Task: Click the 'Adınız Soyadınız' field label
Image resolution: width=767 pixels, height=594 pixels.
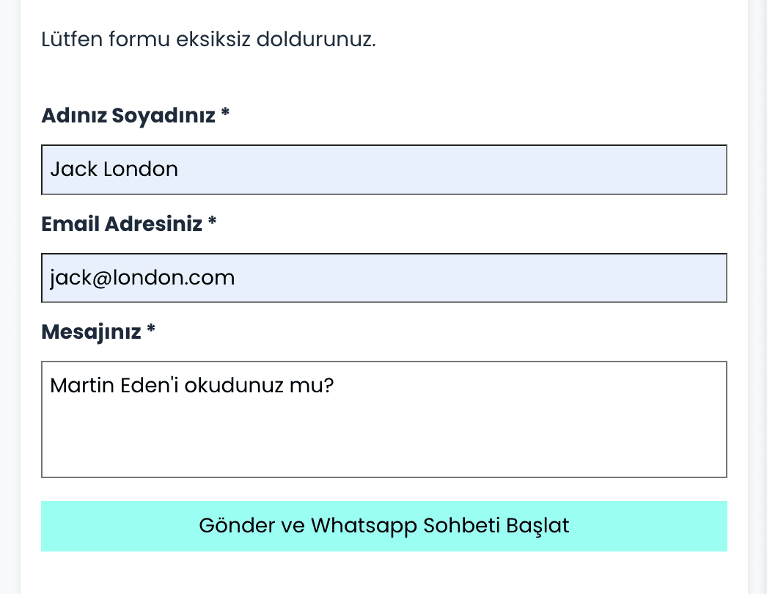Action: pyautogui.click(x=128, y=116)
